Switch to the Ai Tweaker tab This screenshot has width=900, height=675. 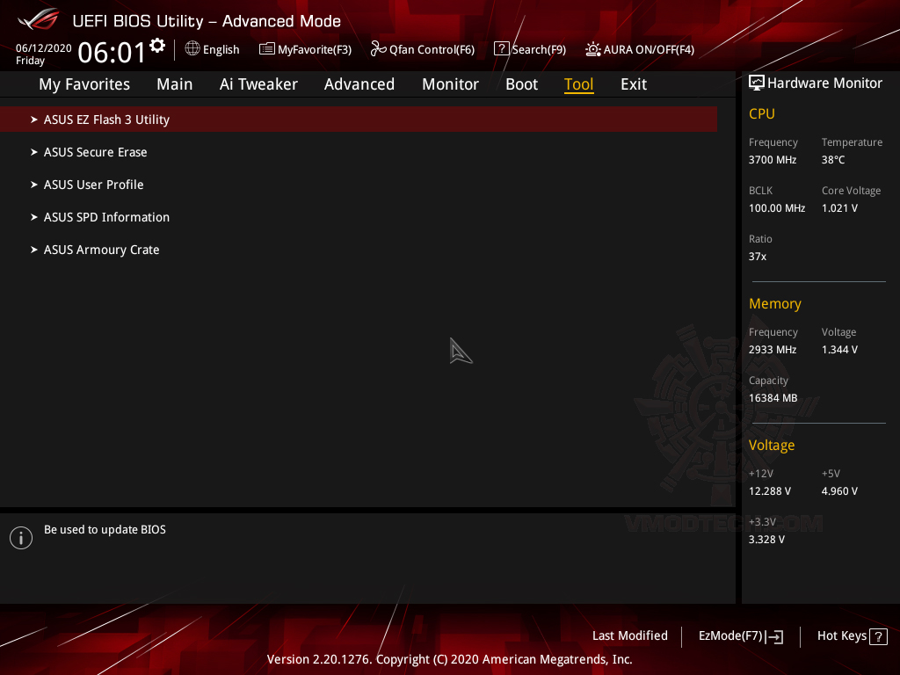click(x=258, y=84)
